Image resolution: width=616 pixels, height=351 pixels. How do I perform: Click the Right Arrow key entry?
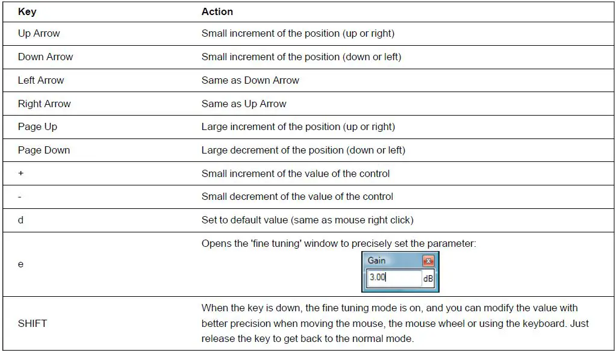tap(43, 104)
